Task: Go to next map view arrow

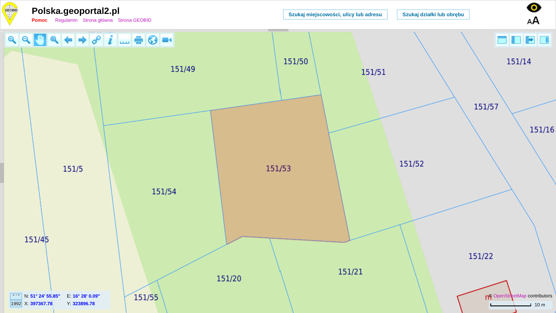Action: [82, 40]
